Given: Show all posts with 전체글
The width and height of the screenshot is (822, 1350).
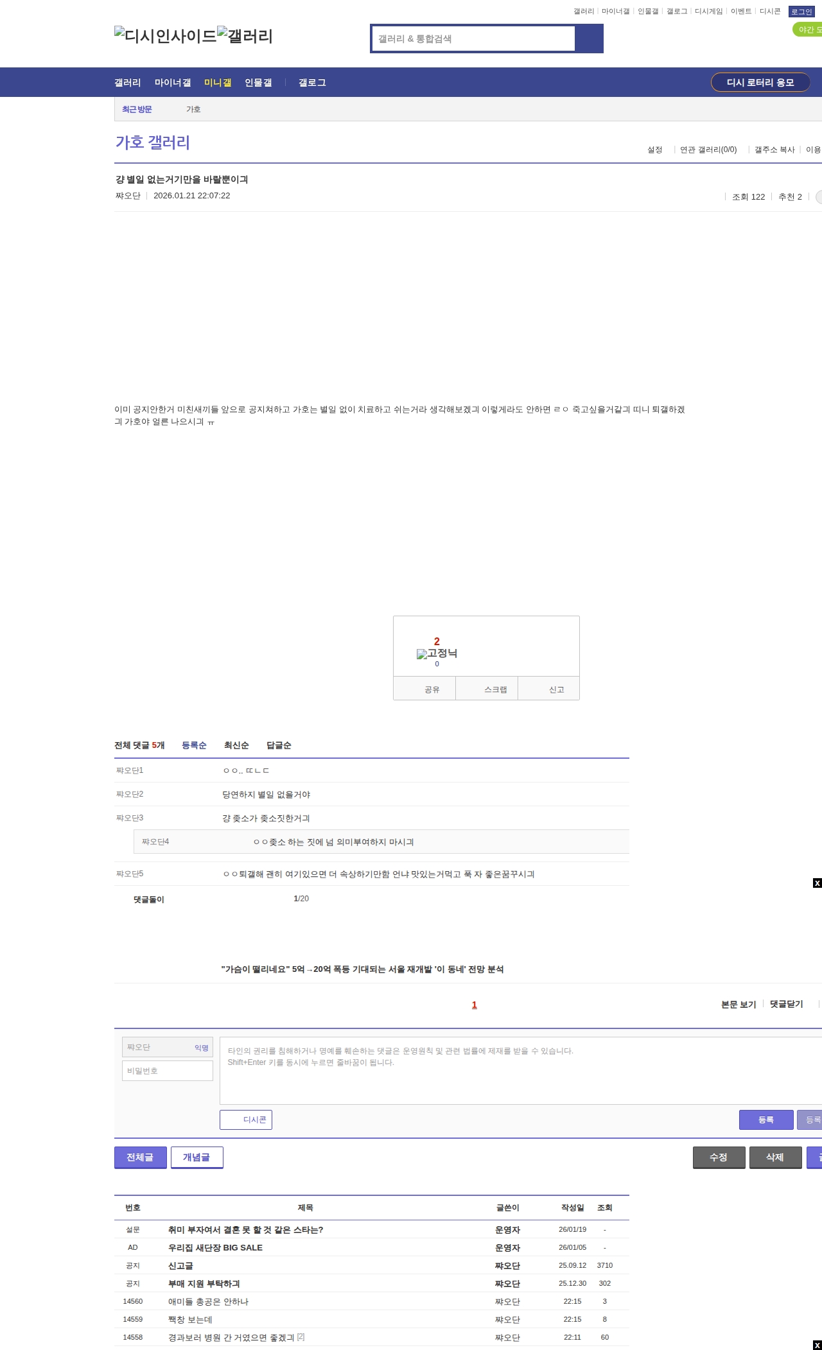Looking at the screenshot, I should point(141,1157).
